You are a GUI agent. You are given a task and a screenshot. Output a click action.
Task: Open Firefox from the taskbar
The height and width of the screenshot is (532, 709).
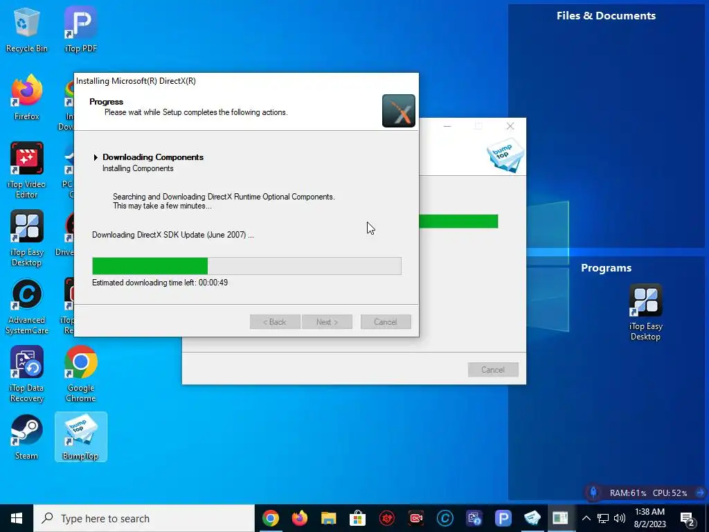click(x=299, y=518)
